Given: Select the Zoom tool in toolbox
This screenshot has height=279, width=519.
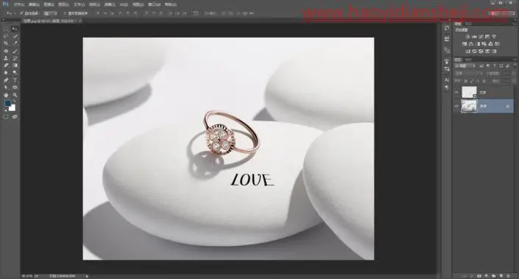Looking at the screenshot, I should (x=15, y=95).
